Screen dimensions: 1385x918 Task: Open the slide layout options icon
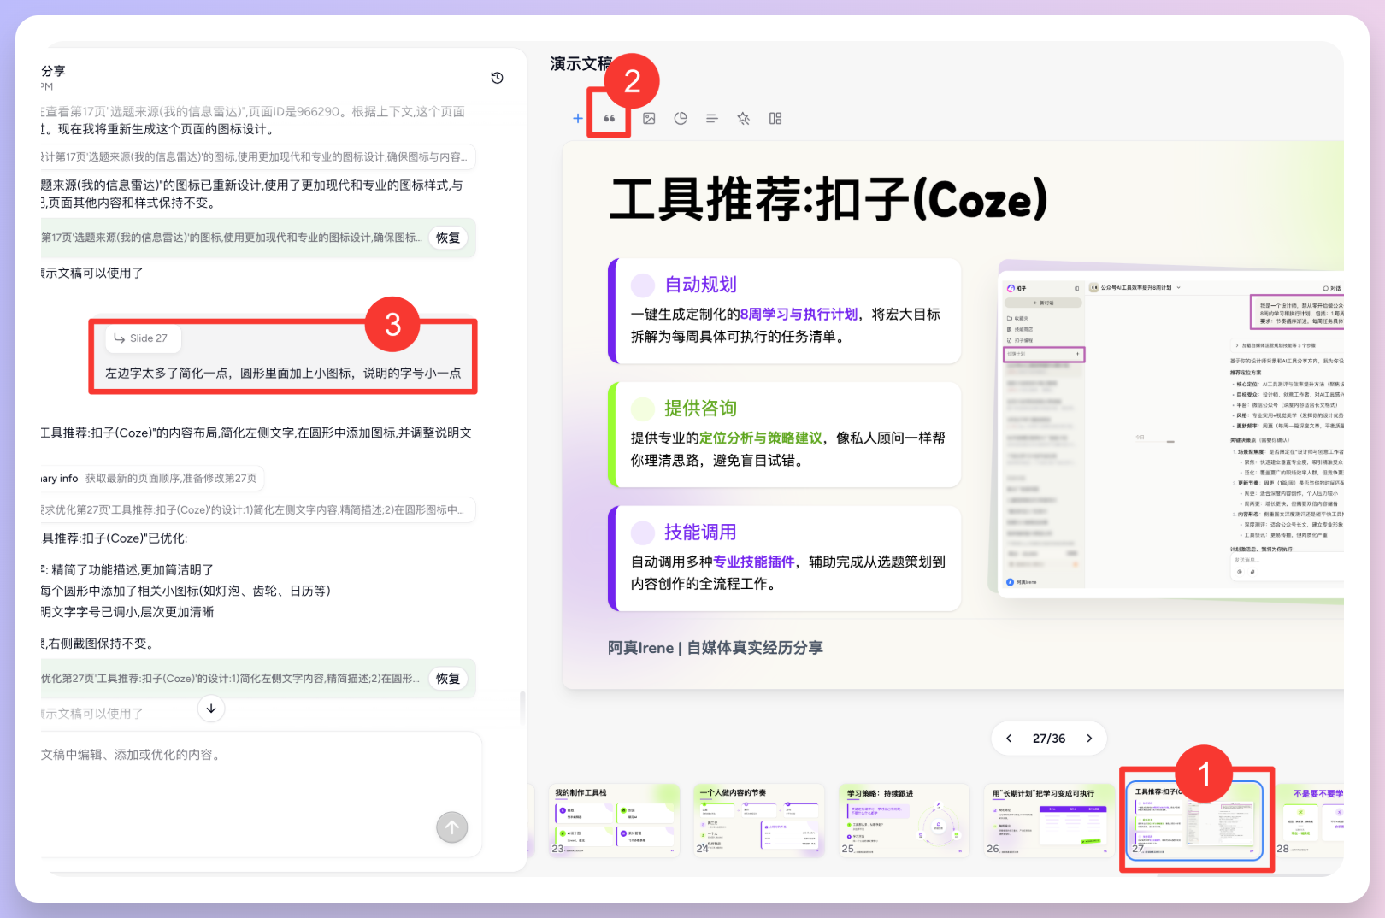pos(775,118)
